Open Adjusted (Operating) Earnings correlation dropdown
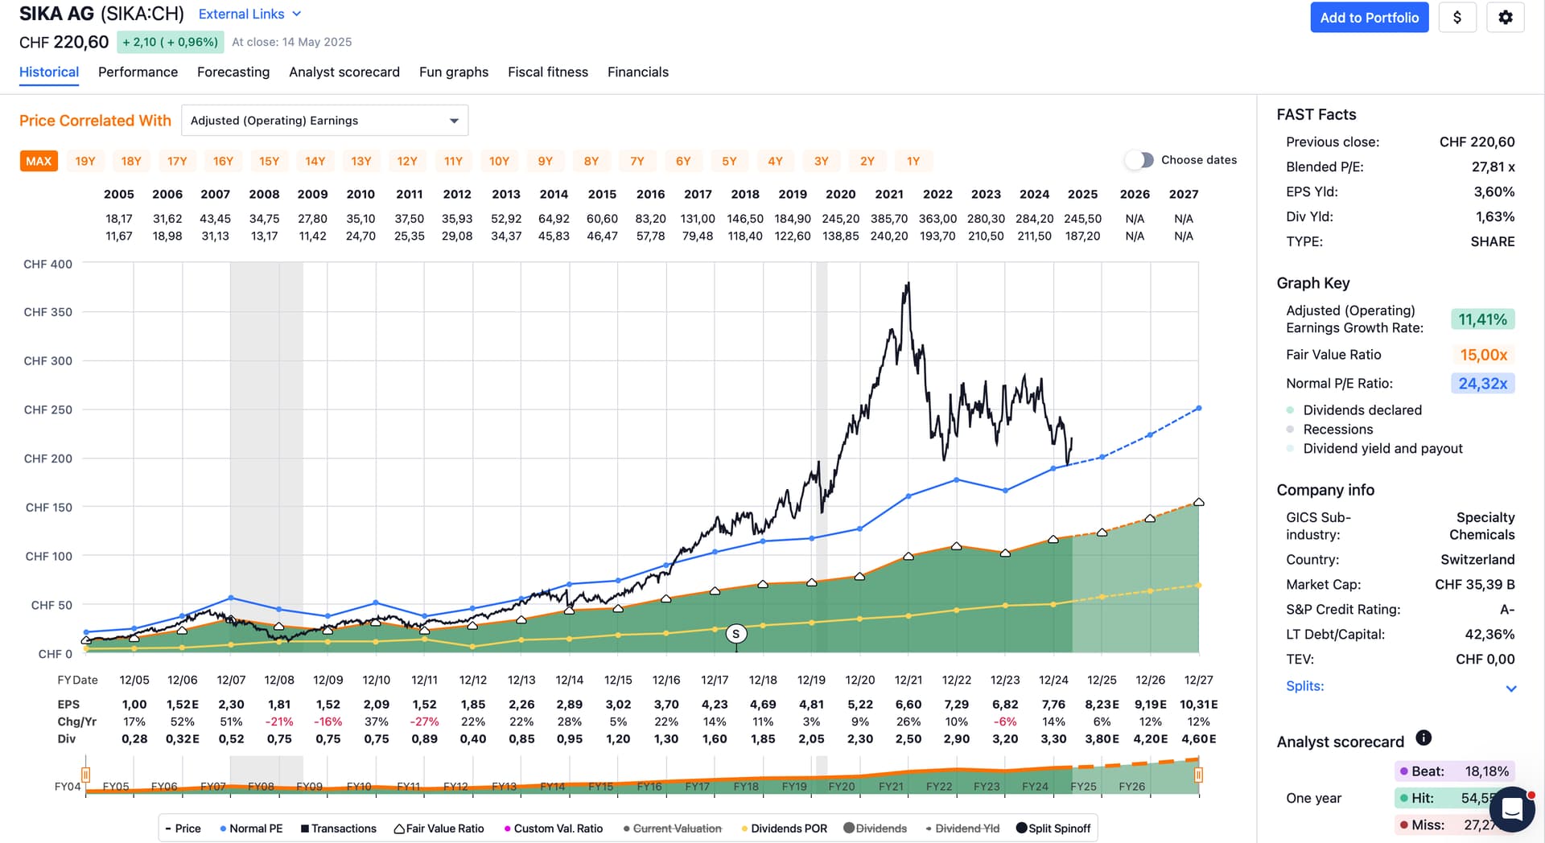Image resolution: width=1545 pixels, height=843 pixels. pyautogui.click(x=324, y=121)
